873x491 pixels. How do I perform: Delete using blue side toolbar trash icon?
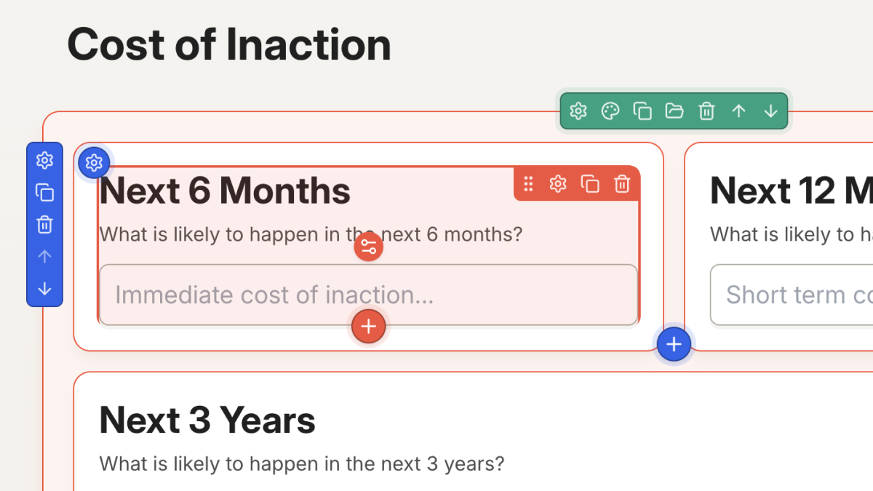coord(45,225)
